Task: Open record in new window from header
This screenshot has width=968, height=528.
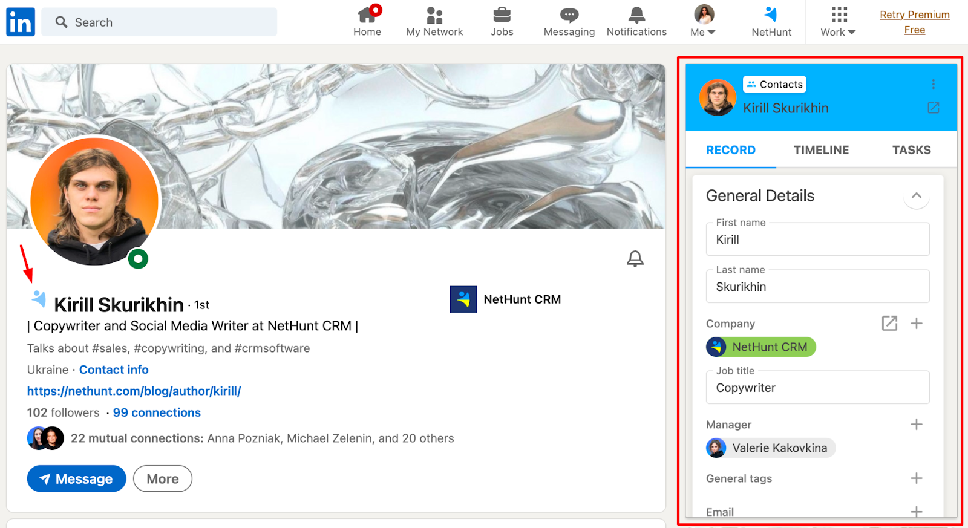Action: click(934, 108)
